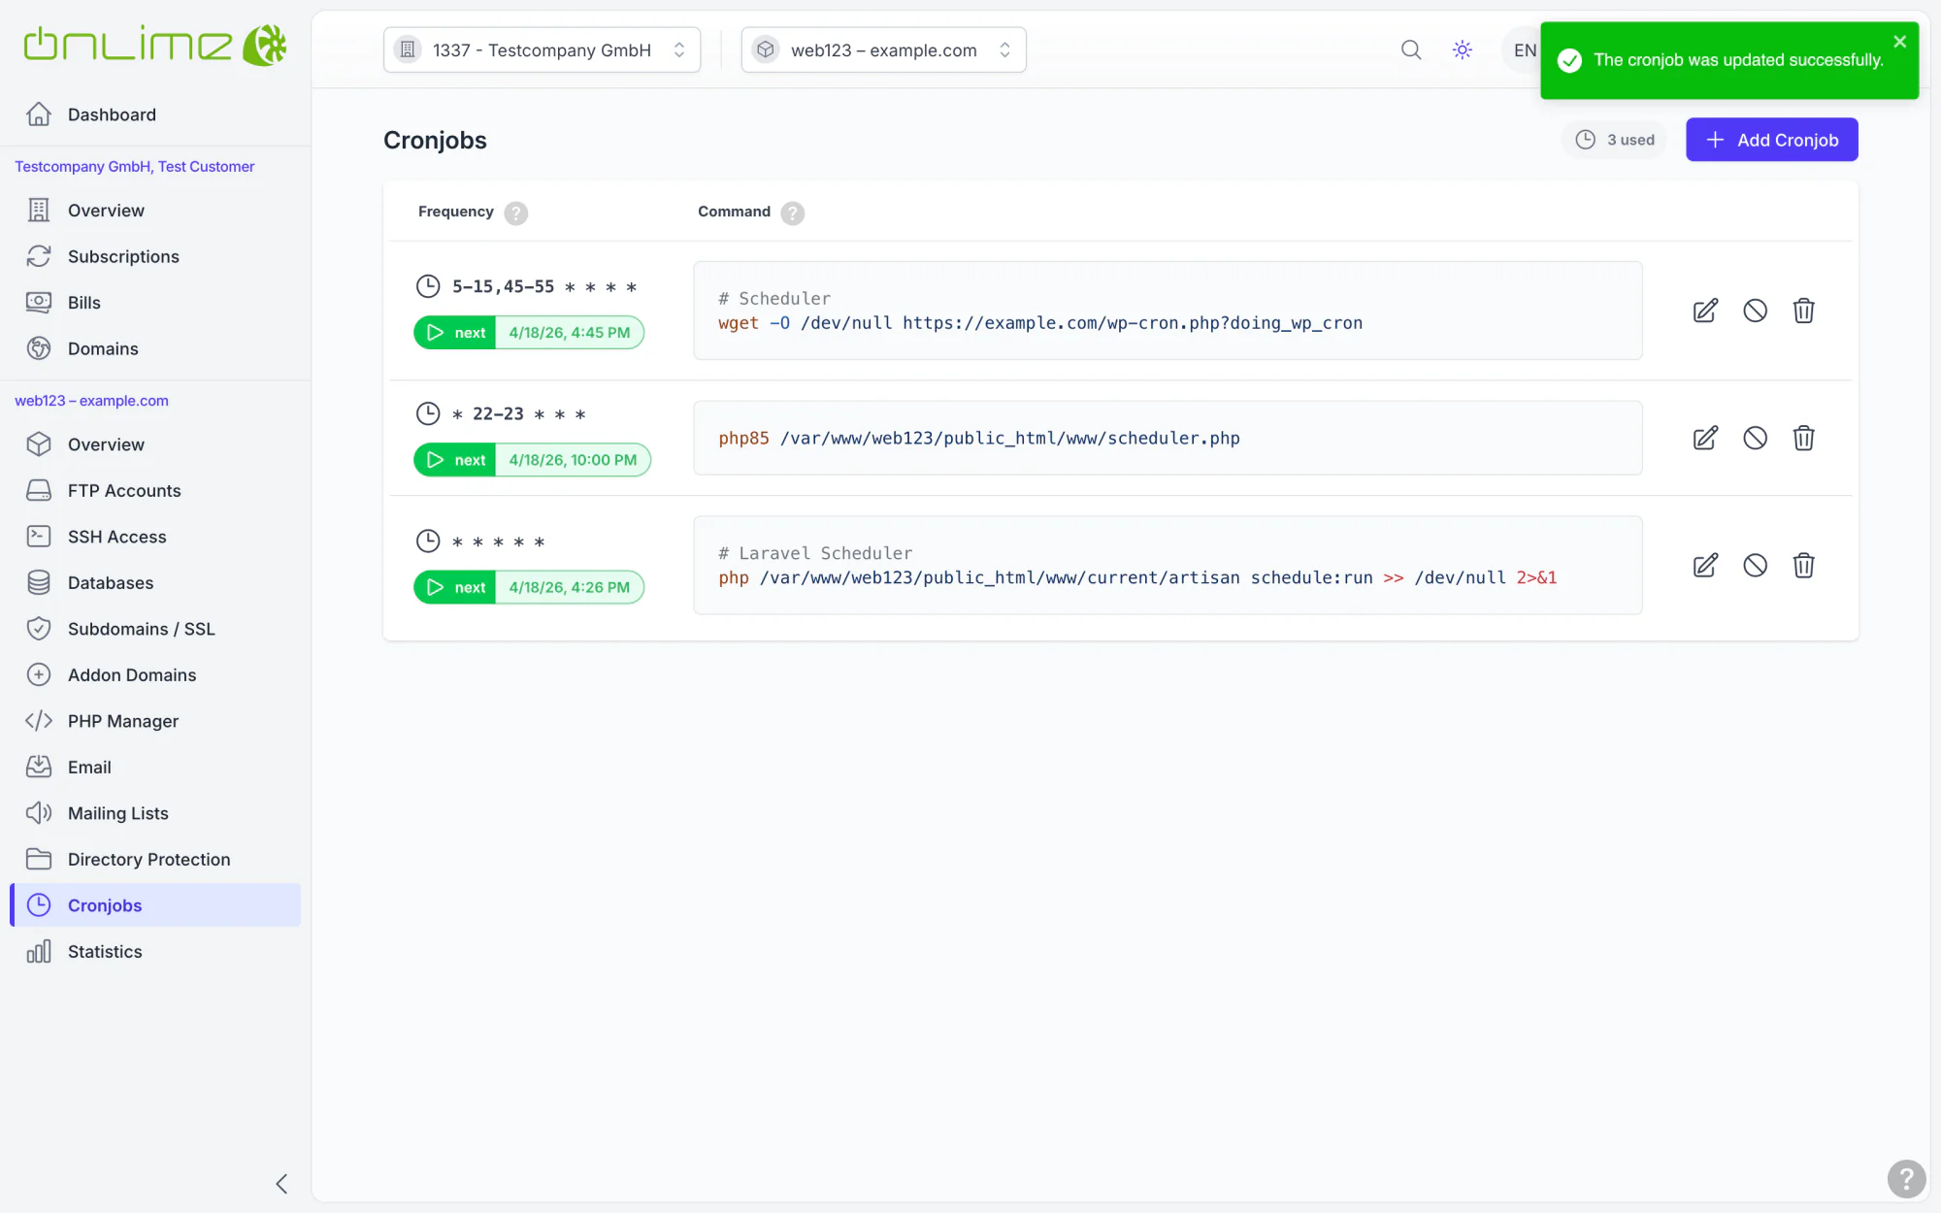Open PHP Manager

[x=155, y=721]
